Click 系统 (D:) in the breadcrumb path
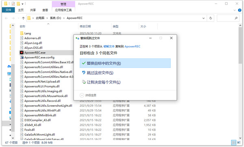 [55, 18]
